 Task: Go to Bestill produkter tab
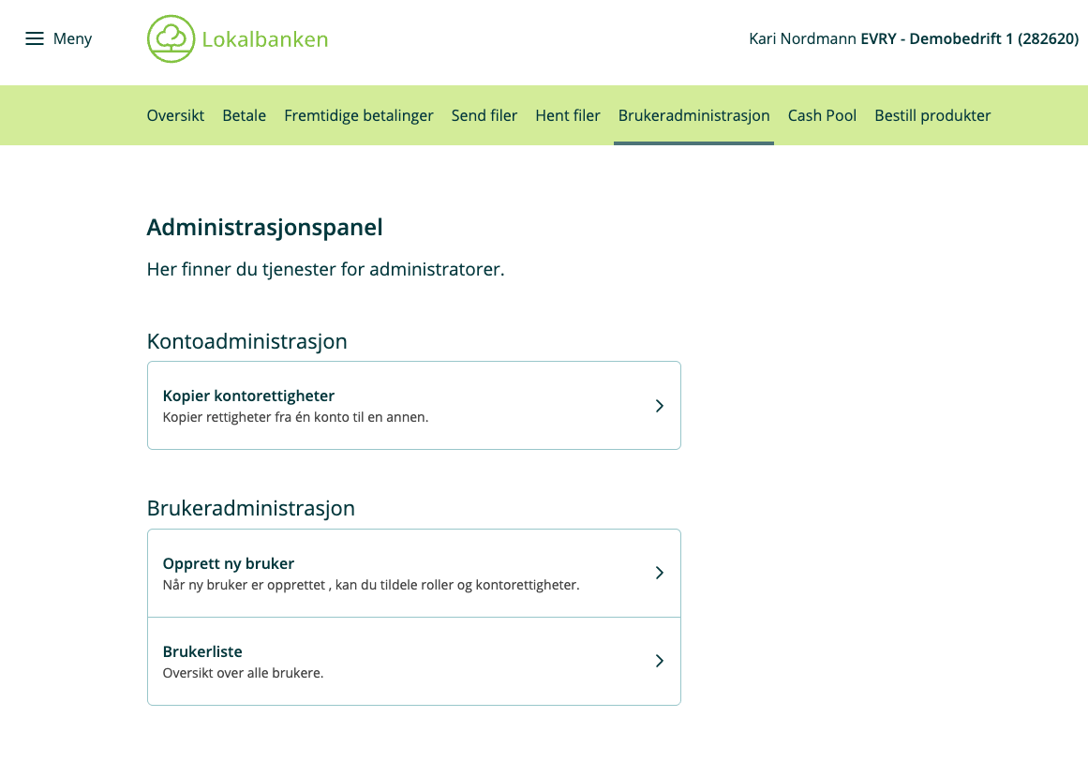click(932, 115)
